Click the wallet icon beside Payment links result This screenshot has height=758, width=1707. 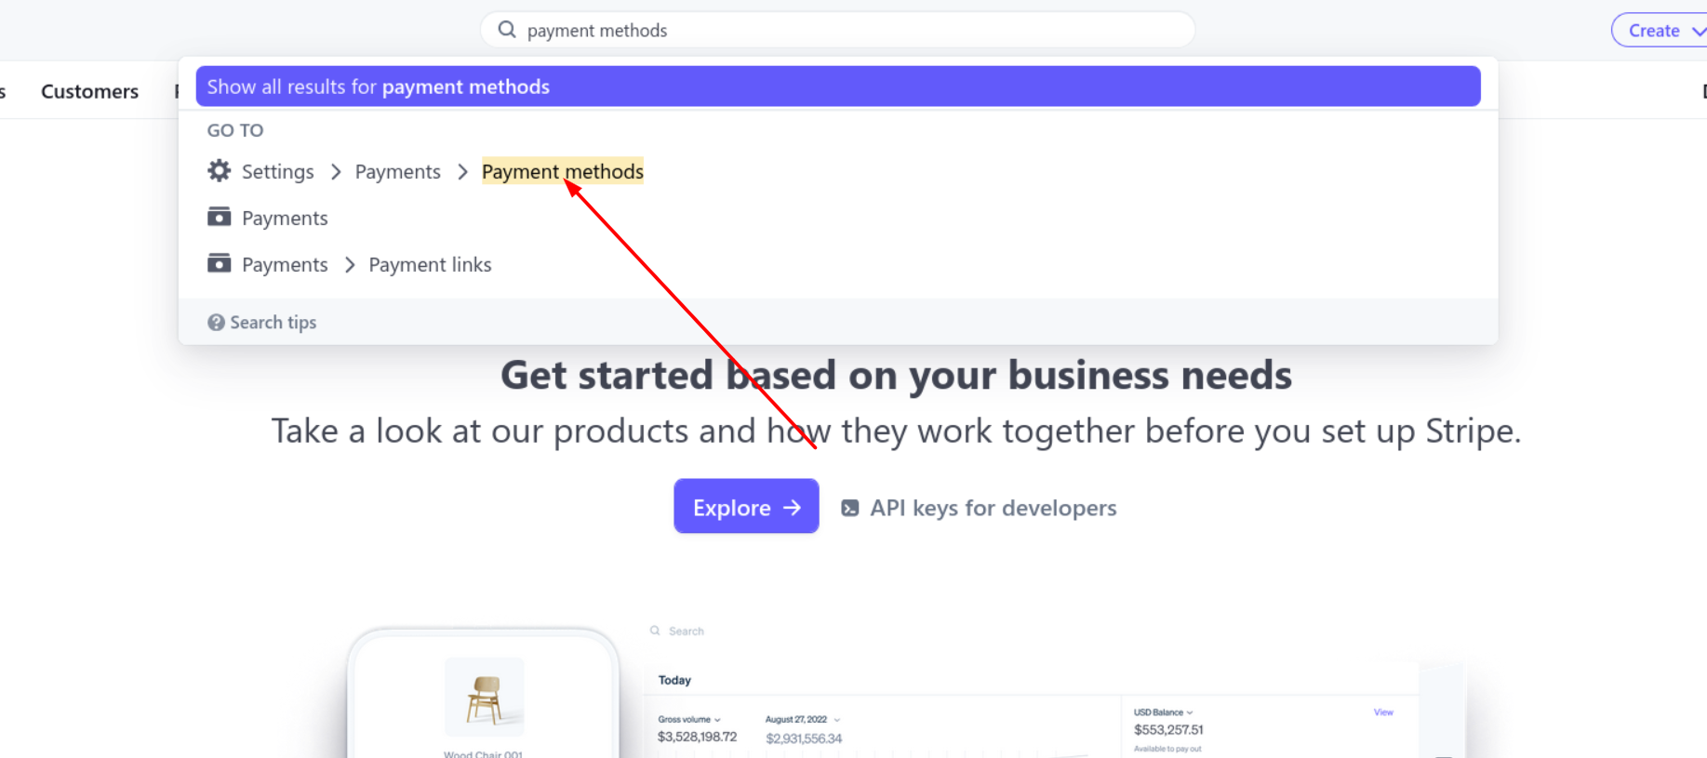click(x=219, y=264)
